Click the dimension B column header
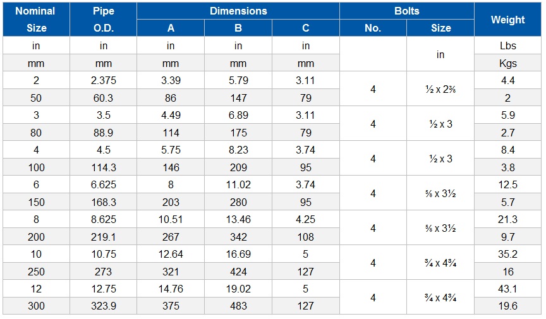This screenshot has width=546, height=319. 238,28
